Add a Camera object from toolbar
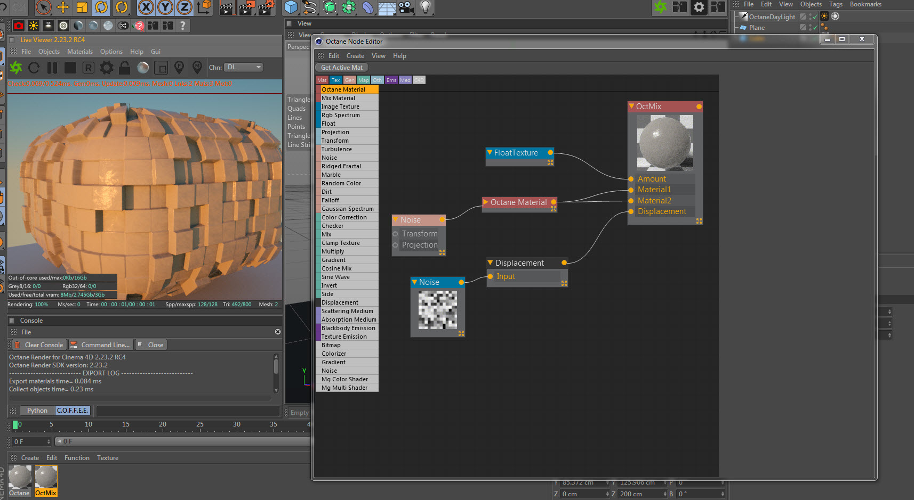Image resolution: width=914 pixels, height=500 pixels. 406,7
